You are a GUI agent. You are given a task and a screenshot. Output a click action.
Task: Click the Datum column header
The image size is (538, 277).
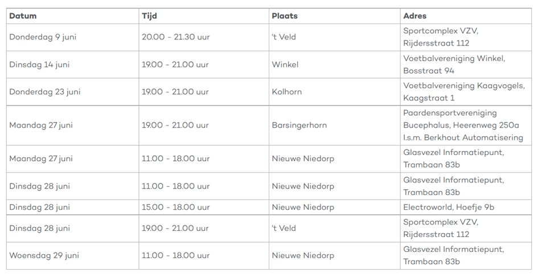[23, 16]
